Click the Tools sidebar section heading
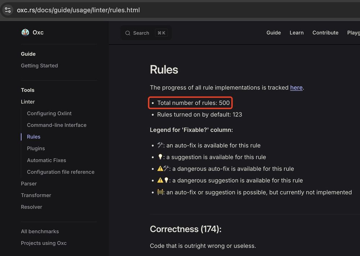 click(28, 90)
